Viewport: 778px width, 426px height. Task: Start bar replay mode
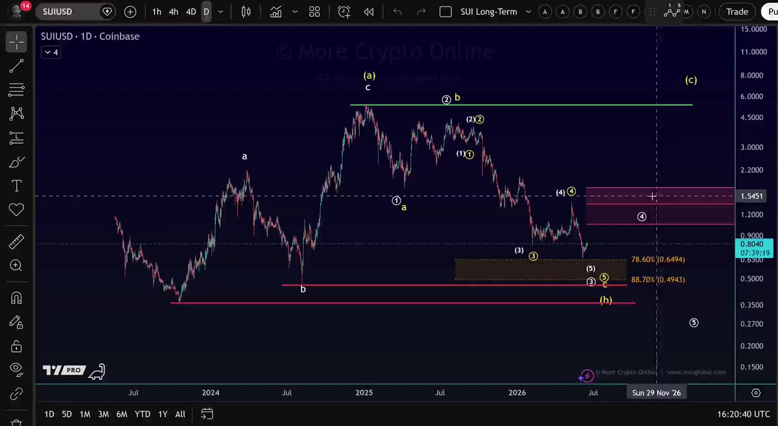tap(369, 12)
